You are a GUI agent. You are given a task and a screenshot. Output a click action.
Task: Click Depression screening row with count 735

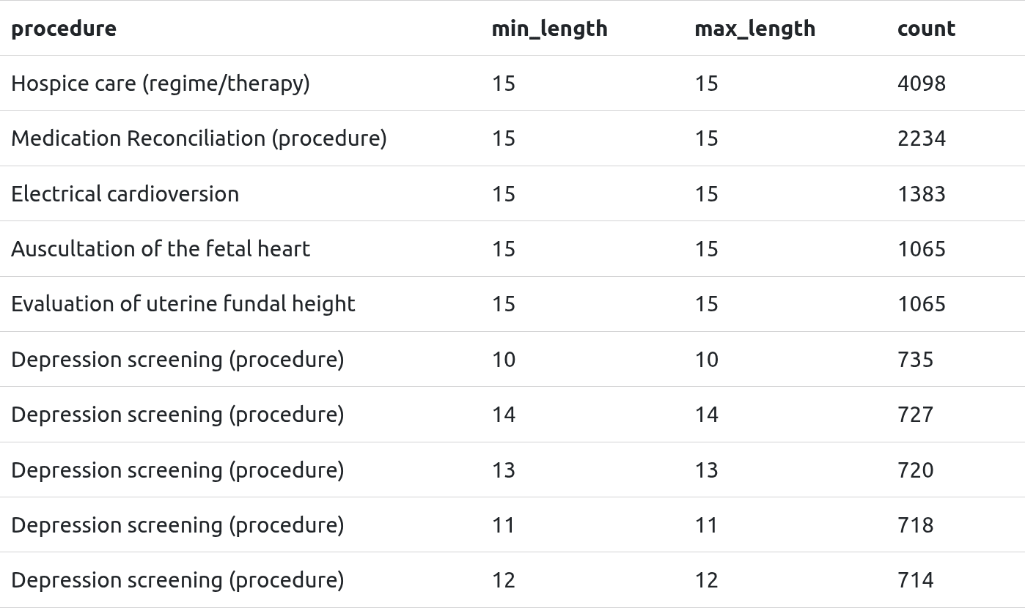click(x=177, y=360)
